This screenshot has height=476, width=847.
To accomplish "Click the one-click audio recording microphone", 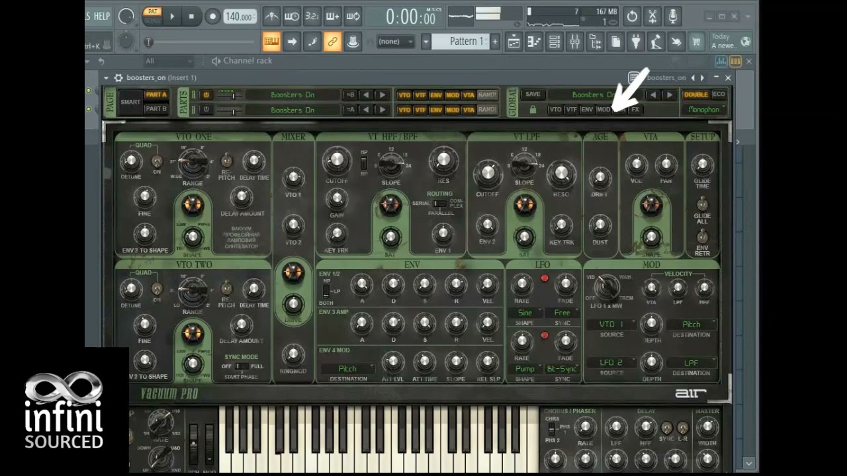I will click(673, 17).
